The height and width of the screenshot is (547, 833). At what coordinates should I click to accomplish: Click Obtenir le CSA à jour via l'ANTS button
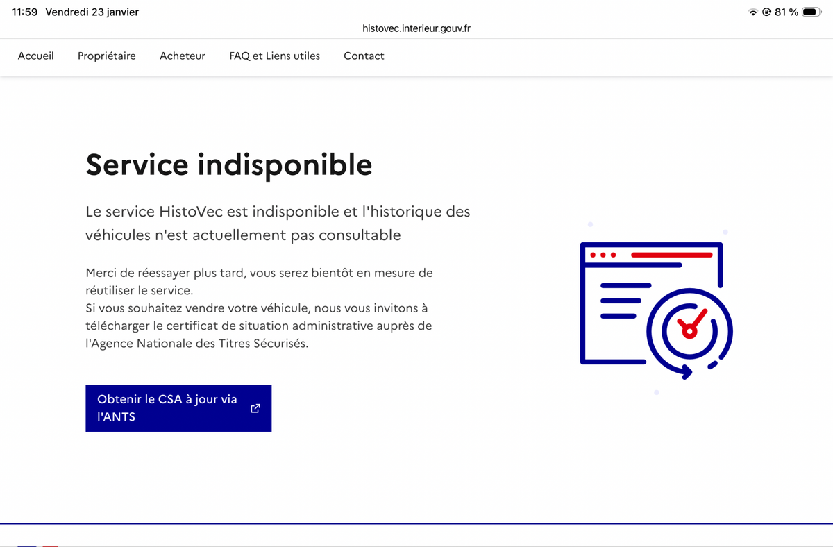tap(178, 408)
